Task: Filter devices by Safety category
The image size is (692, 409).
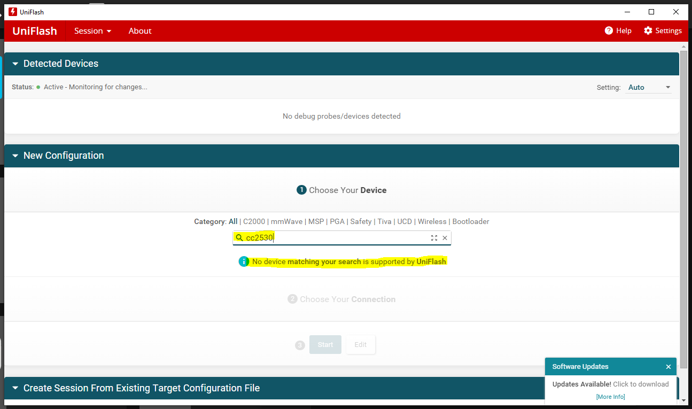Action: (x=361, y=221)
